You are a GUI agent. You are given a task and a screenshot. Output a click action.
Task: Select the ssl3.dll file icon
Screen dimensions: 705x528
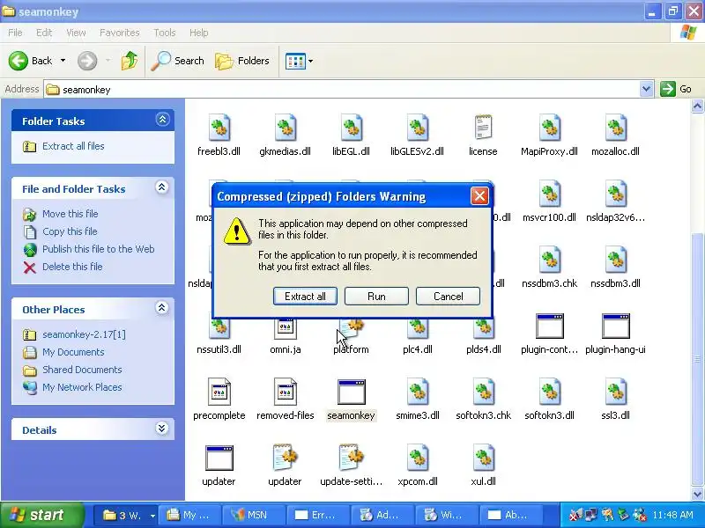[615, 392]
